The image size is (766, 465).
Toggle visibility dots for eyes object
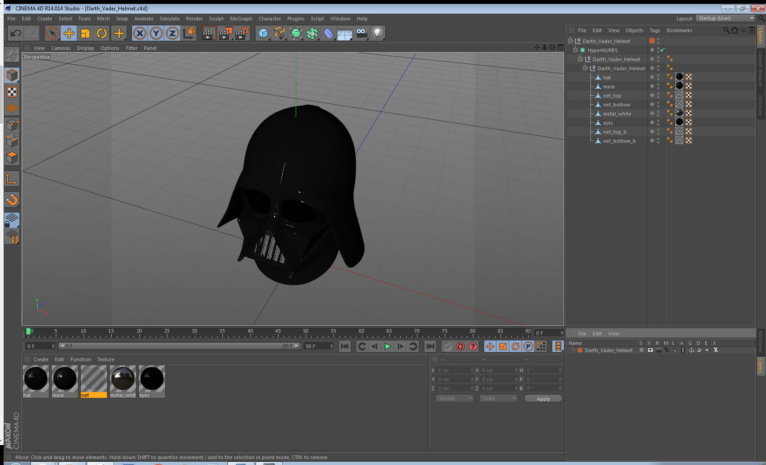(x=658, y=123)
